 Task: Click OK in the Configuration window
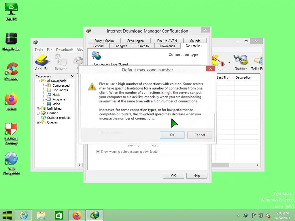pos(173,176)
